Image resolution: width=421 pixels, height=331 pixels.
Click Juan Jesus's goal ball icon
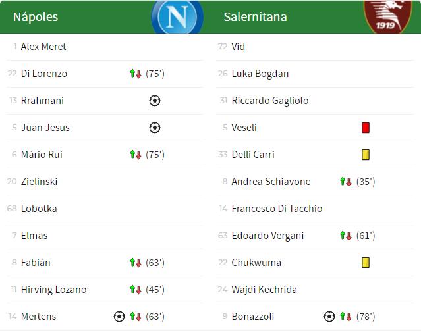[x=155, y=128]
